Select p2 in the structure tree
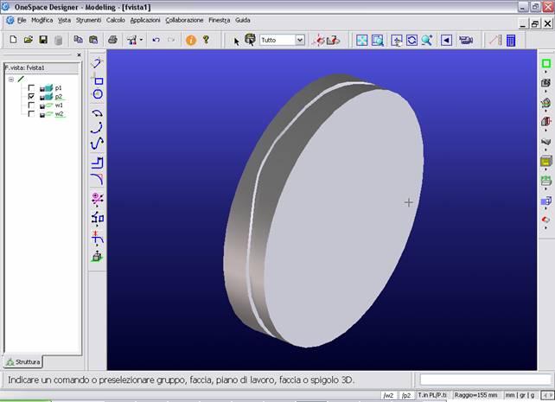Image resolution: width=555 pixels, height=402 pixels. 59,96
